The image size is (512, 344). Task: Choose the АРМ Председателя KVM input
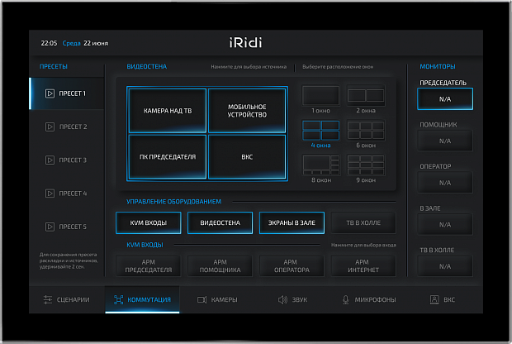pos(149,266)
